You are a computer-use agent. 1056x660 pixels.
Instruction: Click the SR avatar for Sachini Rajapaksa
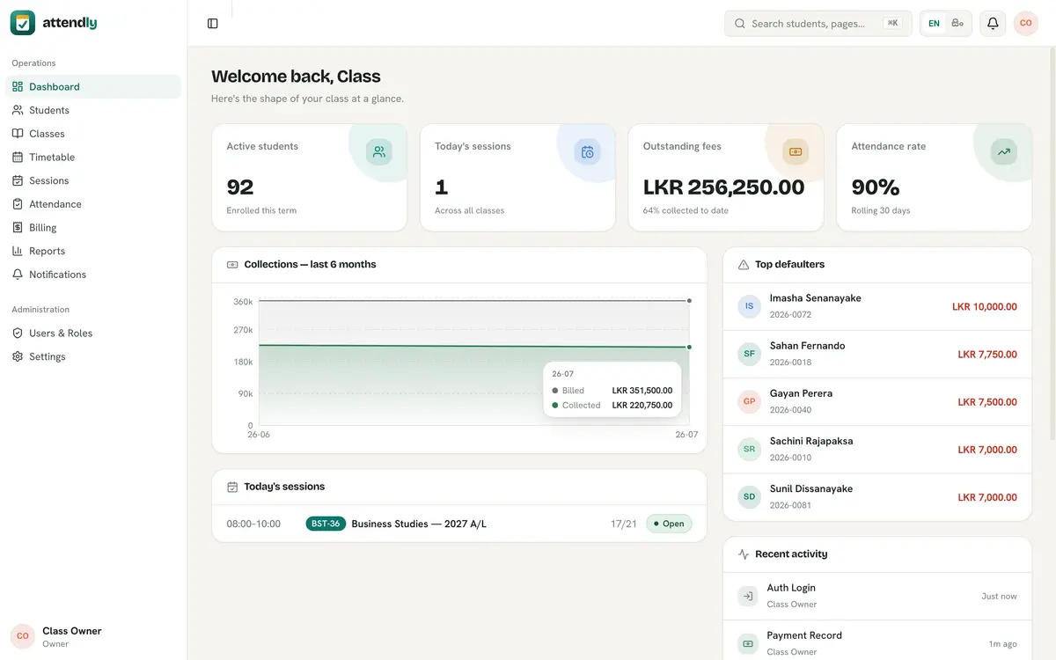(x=749, y=449)
